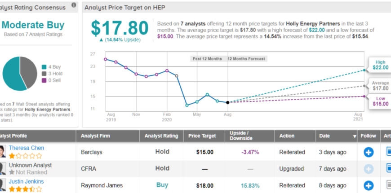The image size is (391, 193).
Task: Click the Moderate Buy consensus heading
Action: pyautogui.click(x=33, y=25)
